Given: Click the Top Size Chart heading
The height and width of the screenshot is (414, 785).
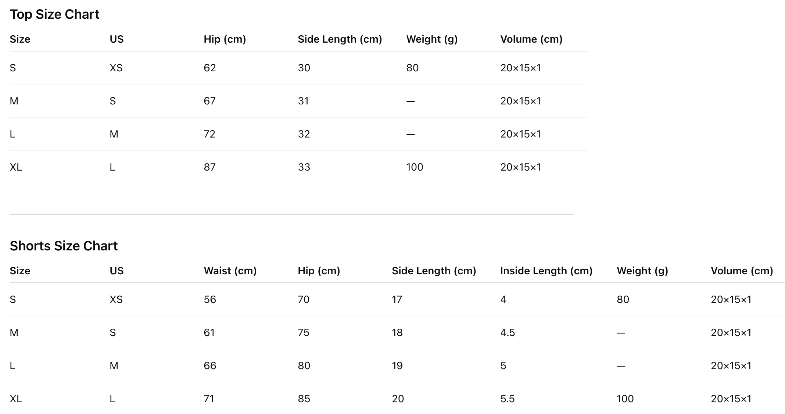Looking at the screenshot, I should (54, 14).
